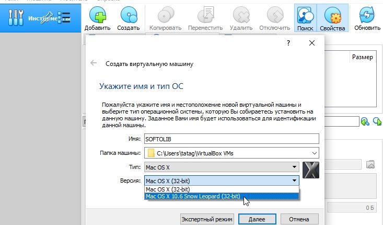
Task: Open the Папка машины folder dropdown
Action: pyautogui.click(x=315, y=153)
